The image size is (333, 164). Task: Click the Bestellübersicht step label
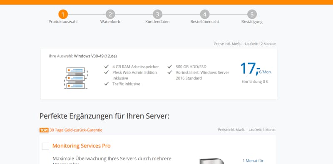click(205, 22)
